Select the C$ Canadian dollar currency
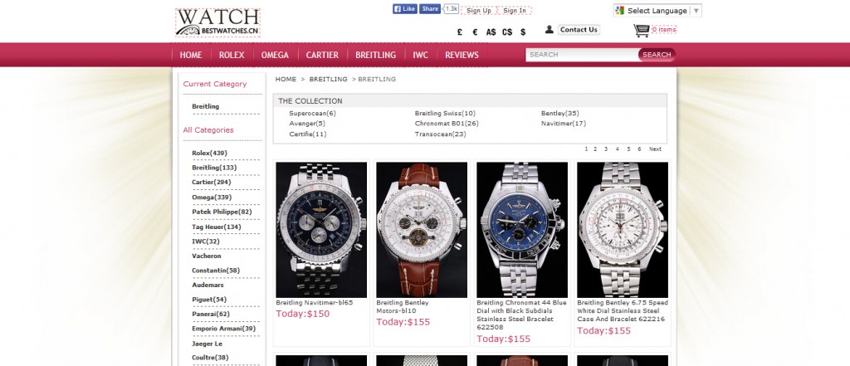 (507, 32)
